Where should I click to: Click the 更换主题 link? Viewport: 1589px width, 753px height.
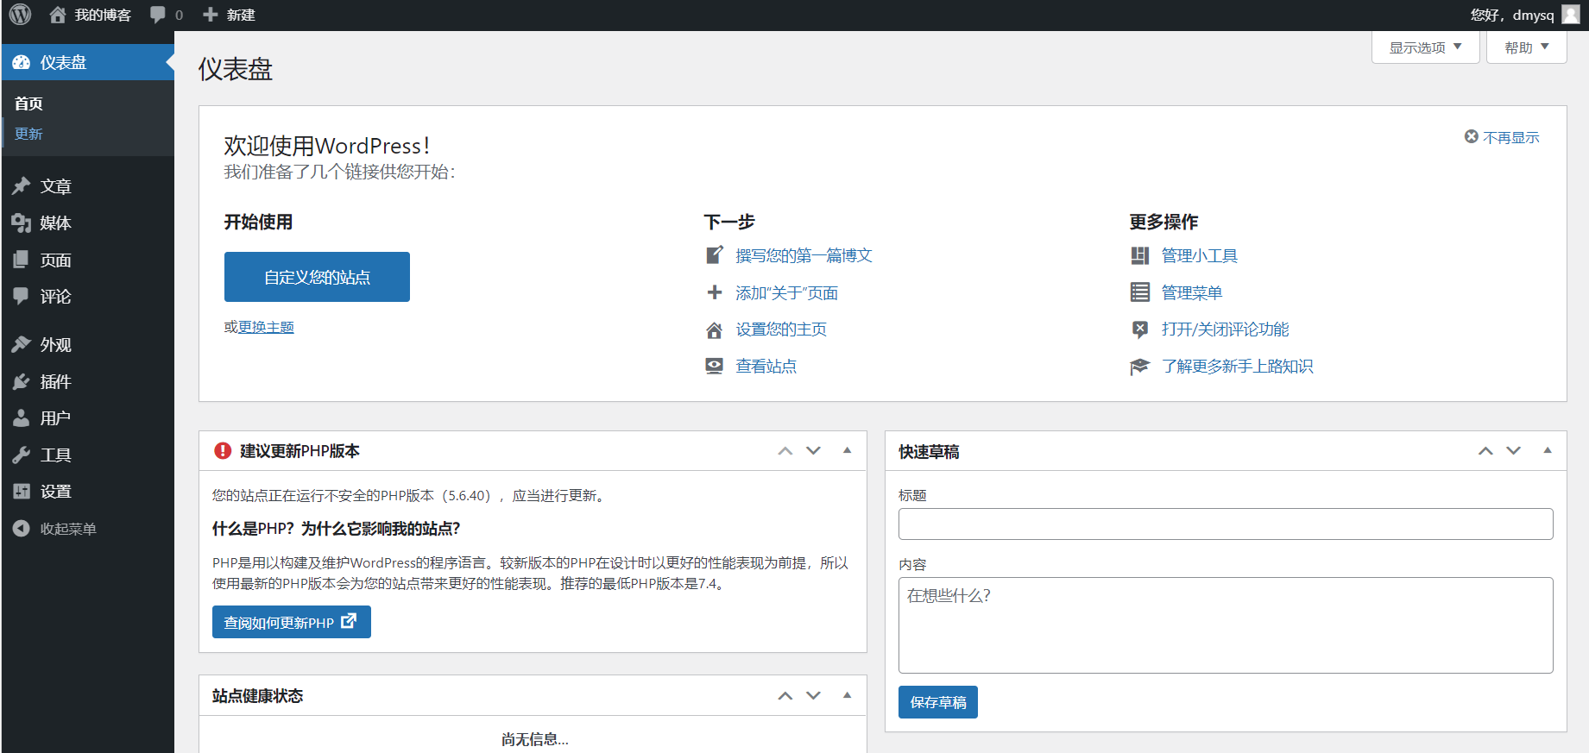click(266, 328)
